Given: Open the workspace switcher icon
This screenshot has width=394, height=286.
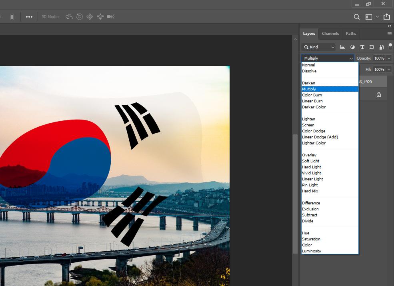Looking at the screenshot, I should pos(369,17).
